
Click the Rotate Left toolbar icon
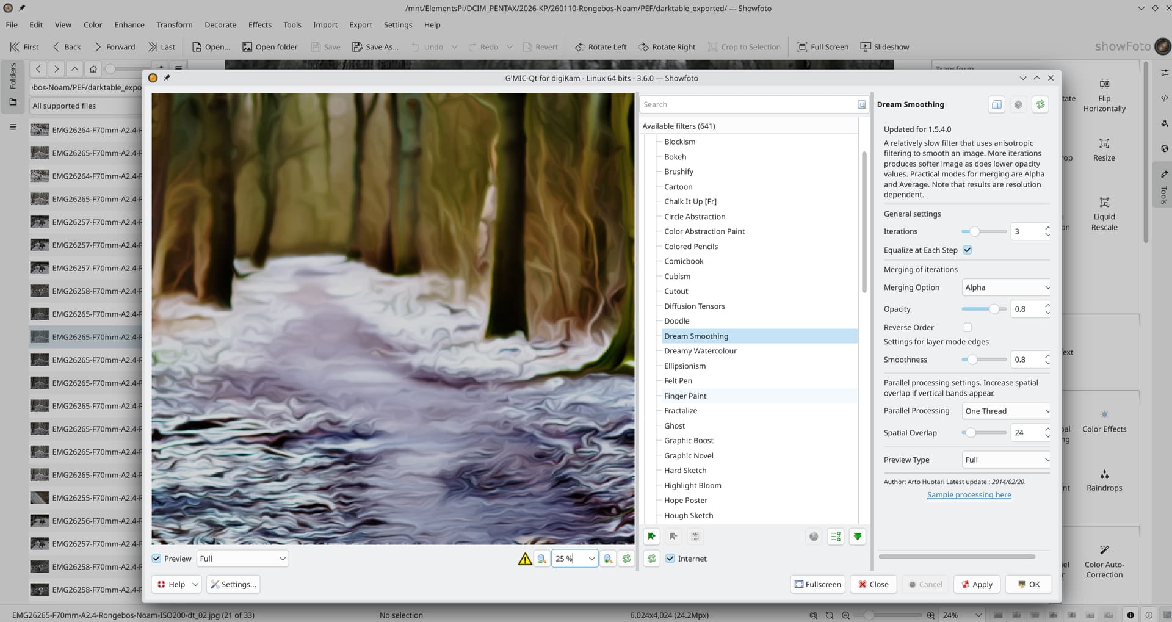pos(579,47)
